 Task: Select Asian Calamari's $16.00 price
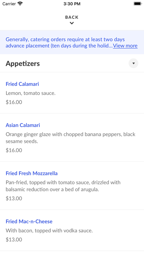[14, 150]
